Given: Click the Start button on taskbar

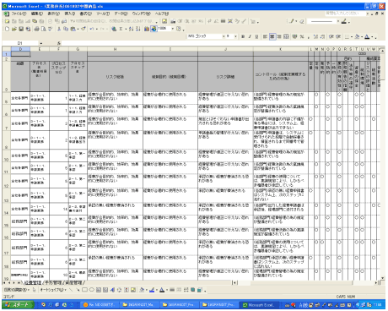Looking at the screenshot, I should tap(19, 304).
